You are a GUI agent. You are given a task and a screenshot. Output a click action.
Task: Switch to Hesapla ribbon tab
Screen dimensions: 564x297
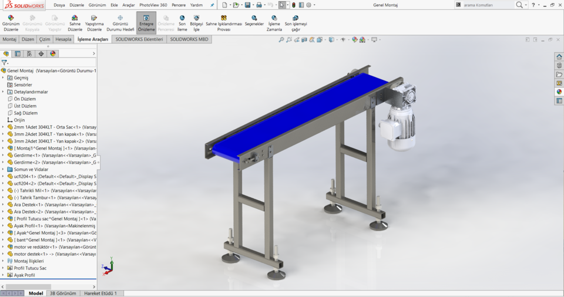click(63, 39)
